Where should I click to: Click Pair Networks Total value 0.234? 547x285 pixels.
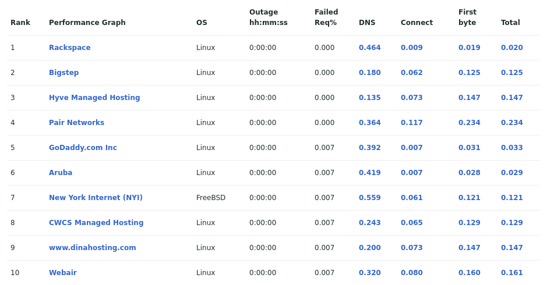(x=512, y=123)
